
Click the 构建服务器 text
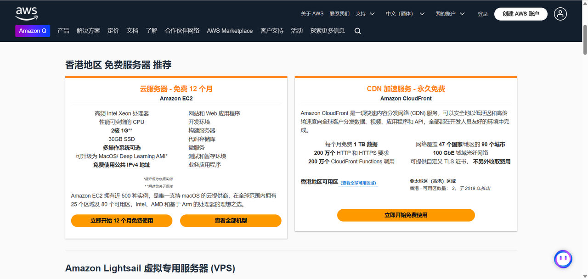click(x=202, y=131)
